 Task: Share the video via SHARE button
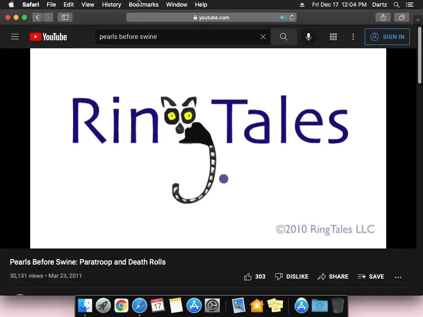coord(333,277)
